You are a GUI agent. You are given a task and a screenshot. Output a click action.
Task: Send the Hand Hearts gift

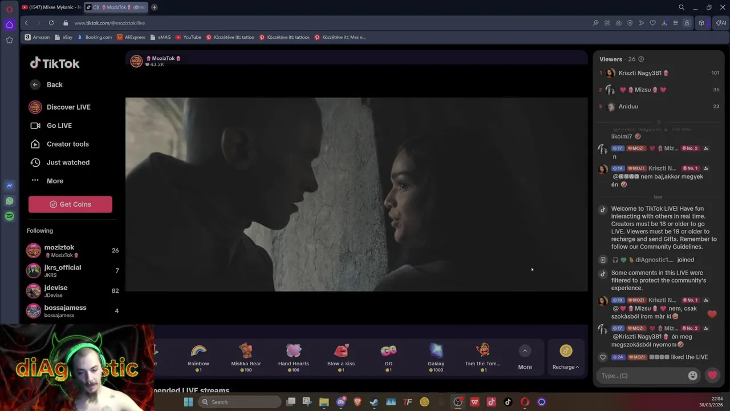(293, 358)
